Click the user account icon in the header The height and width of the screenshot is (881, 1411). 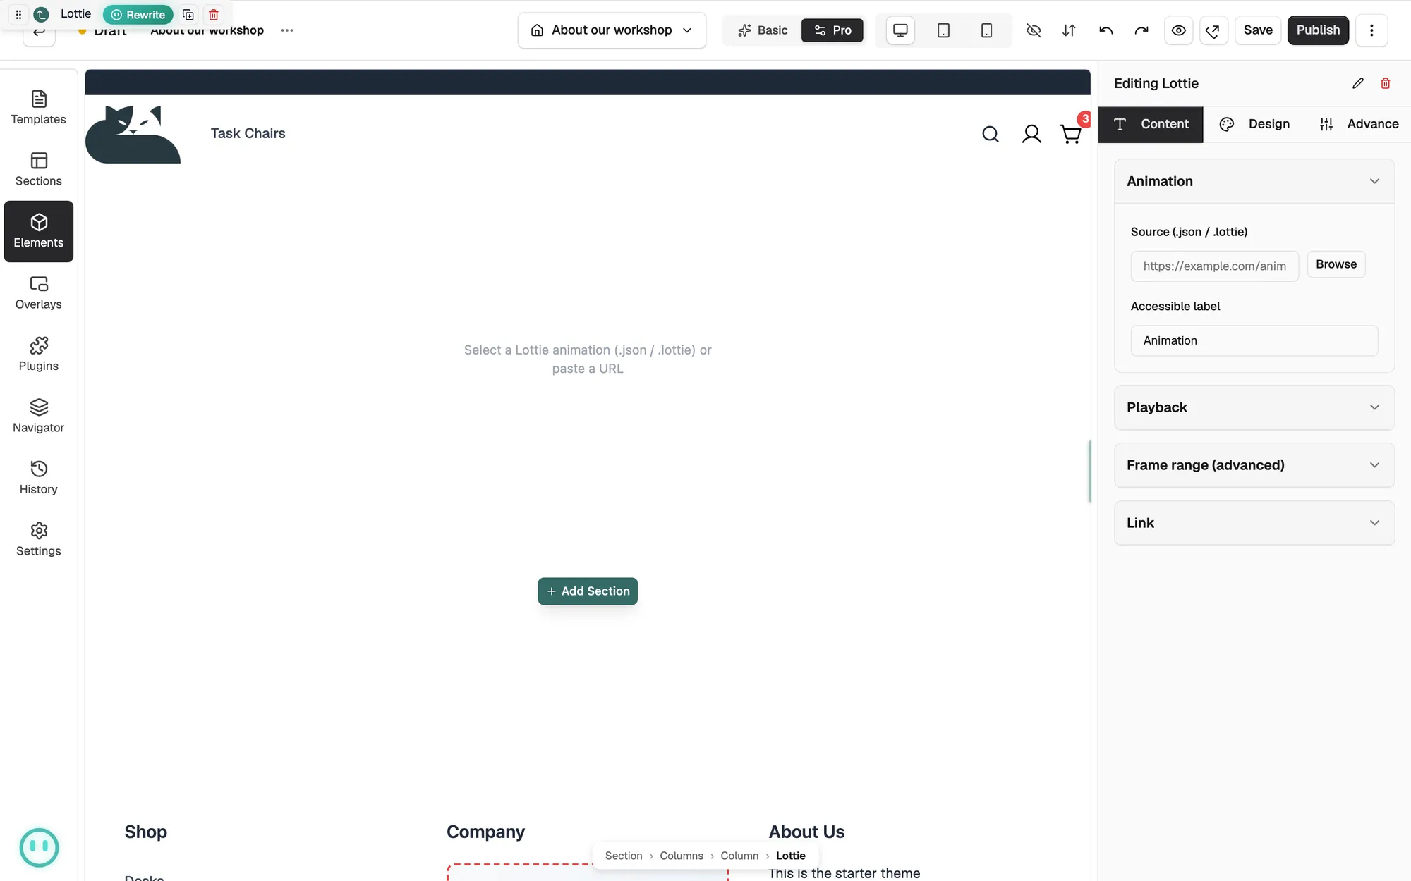coord(1031,134)
